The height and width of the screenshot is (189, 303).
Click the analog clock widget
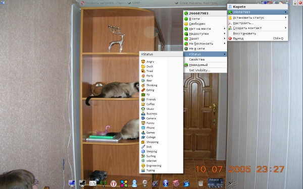[x=231, y=184]
